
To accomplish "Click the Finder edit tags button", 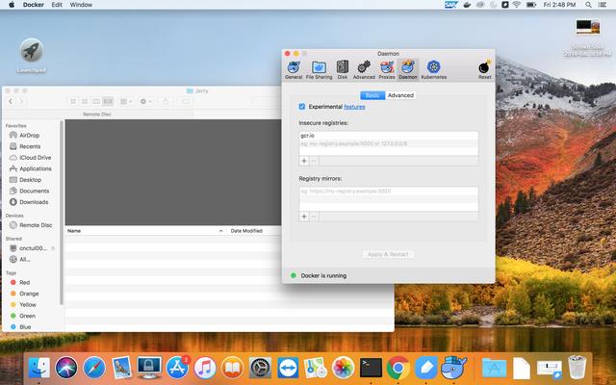I will (186, 101).
